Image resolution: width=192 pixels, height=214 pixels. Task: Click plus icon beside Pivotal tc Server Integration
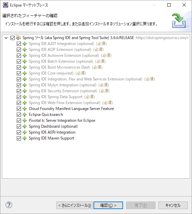25,120
